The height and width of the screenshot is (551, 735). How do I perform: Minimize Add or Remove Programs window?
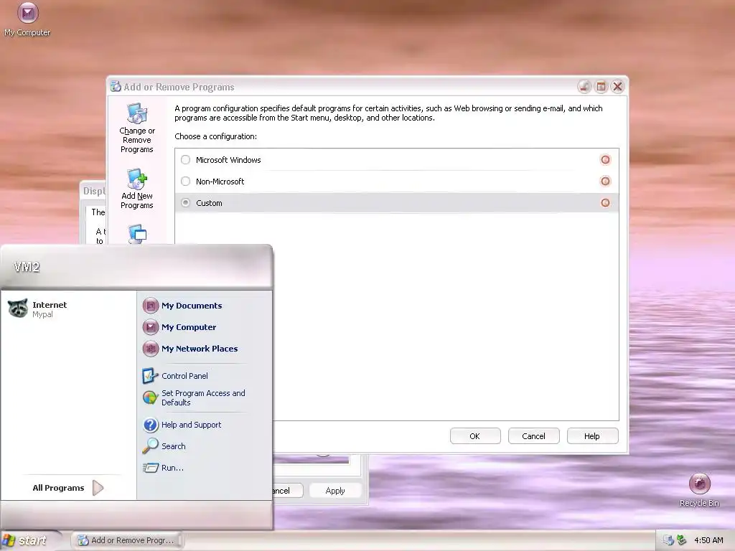tap(584, 87)
